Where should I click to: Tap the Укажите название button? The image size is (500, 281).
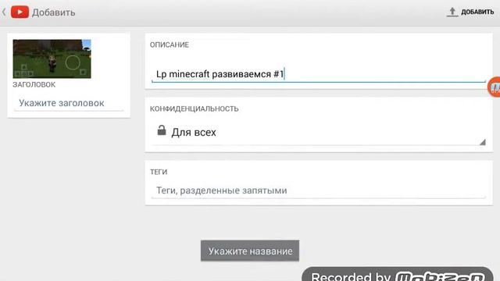point(250,251)
